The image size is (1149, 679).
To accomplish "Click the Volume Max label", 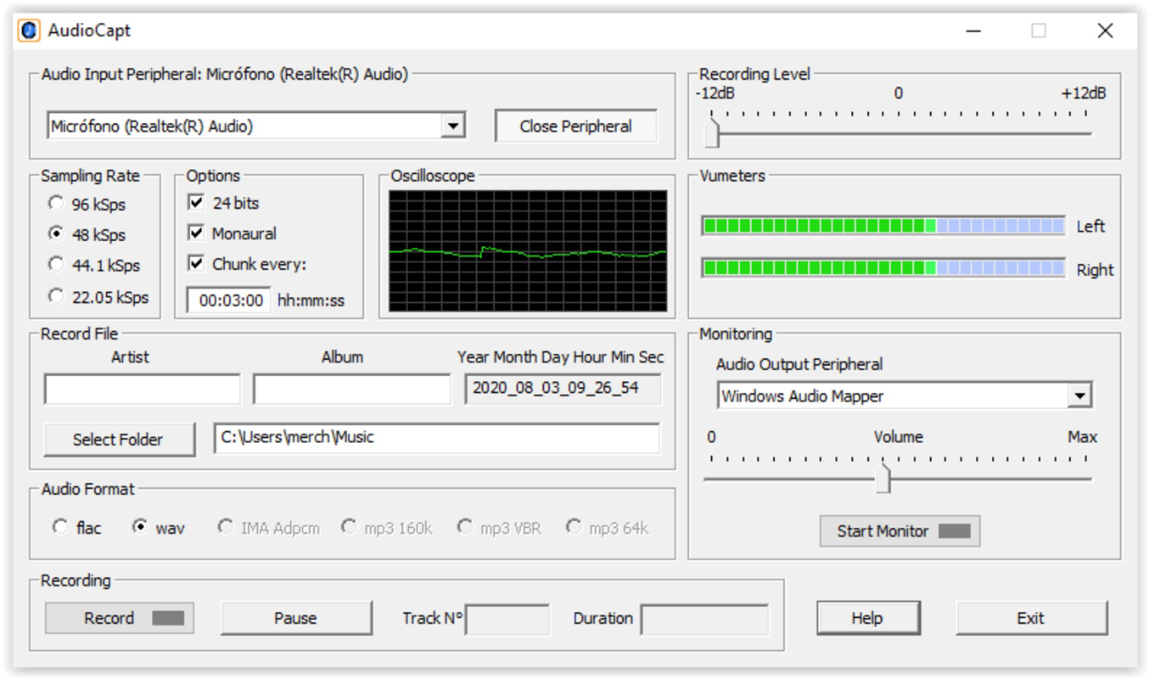I will pos(1082,437).
